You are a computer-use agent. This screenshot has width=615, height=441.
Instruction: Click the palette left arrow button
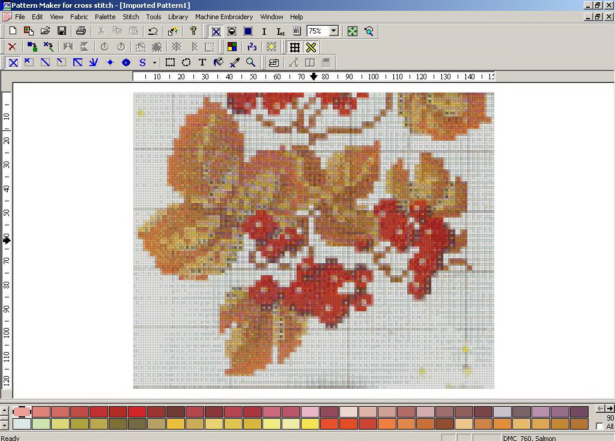point(600,409)
